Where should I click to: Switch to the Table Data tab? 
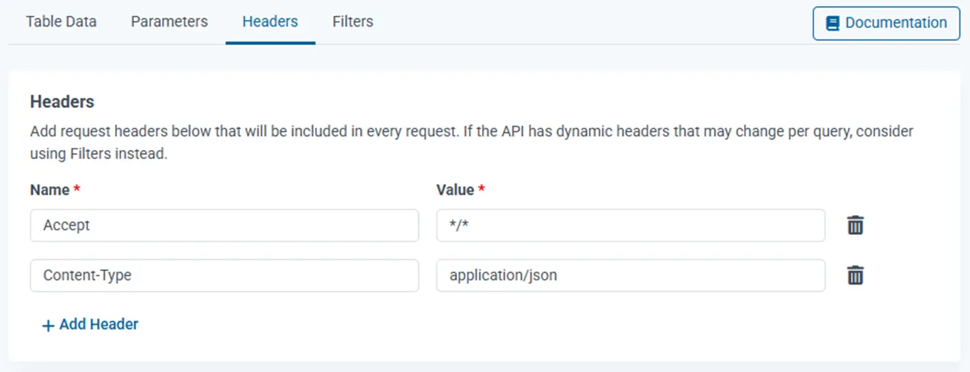coord(61,22)
